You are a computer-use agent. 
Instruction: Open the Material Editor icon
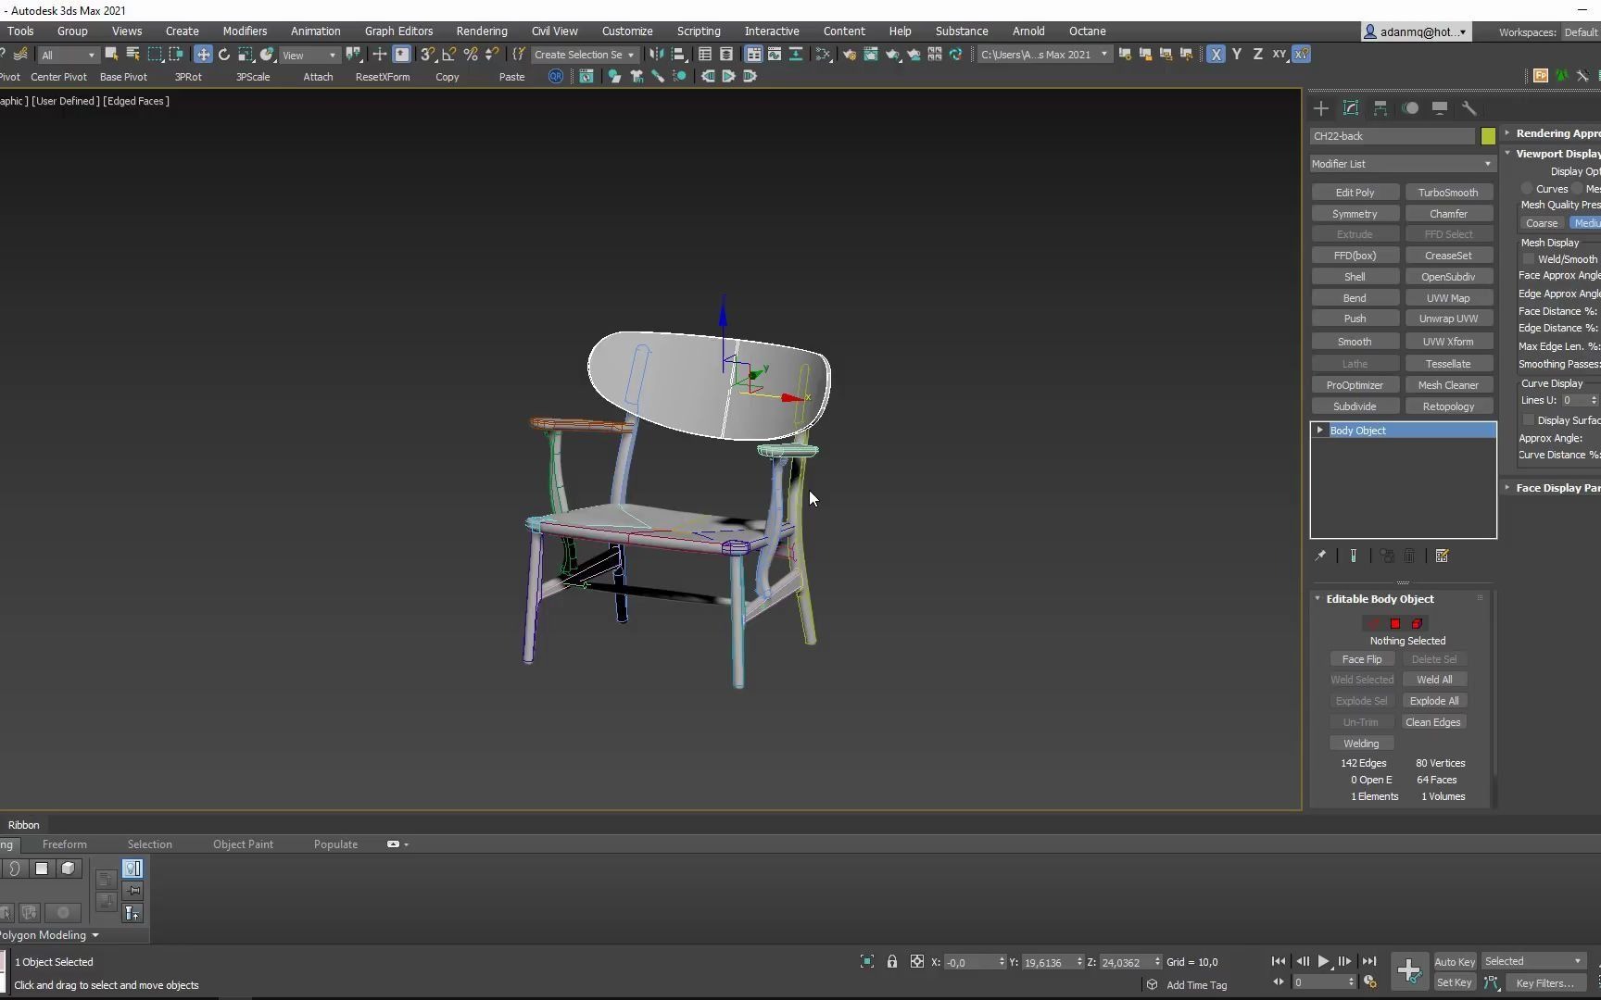822,54
